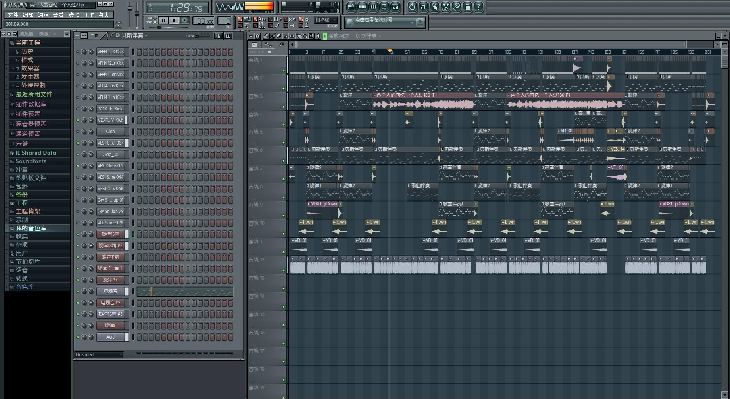Open the mixer window icon

[x=395, y=6]
